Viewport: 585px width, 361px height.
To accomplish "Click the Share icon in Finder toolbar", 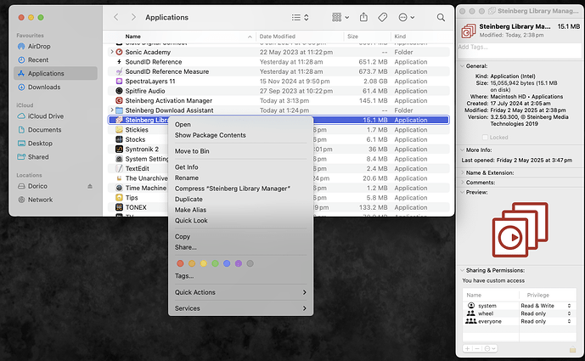I will [x=363, y=17].
